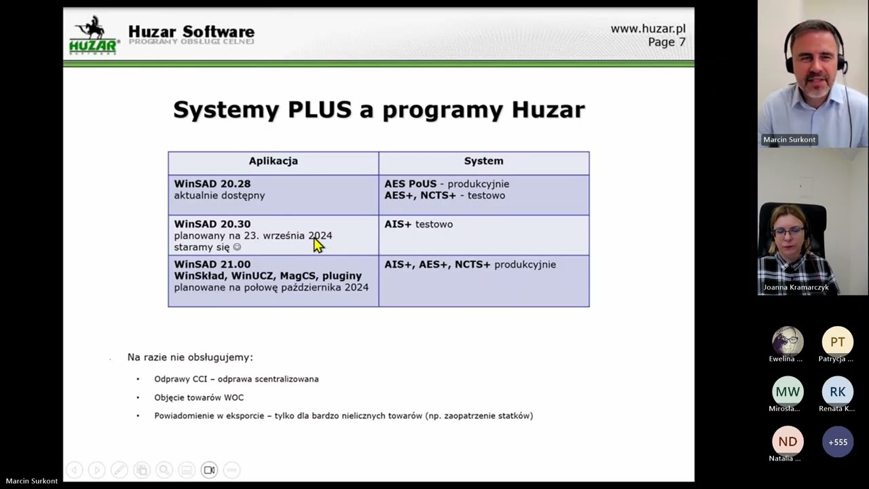This screenshot has width=869, height=489.
Task: Click aktualnie dostępny text
Action: tap(219, 196)
